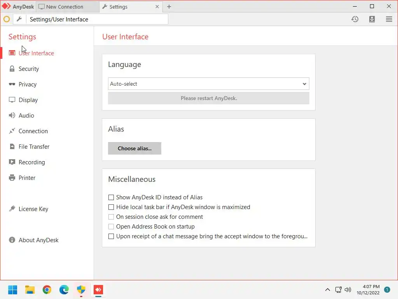Add a new tab with plus button

169,7
